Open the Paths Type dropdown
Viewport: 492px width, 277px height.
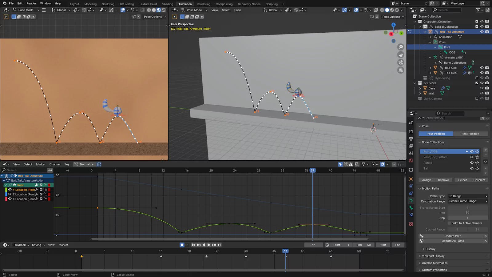pyautogui.click(x=468, y=196)
